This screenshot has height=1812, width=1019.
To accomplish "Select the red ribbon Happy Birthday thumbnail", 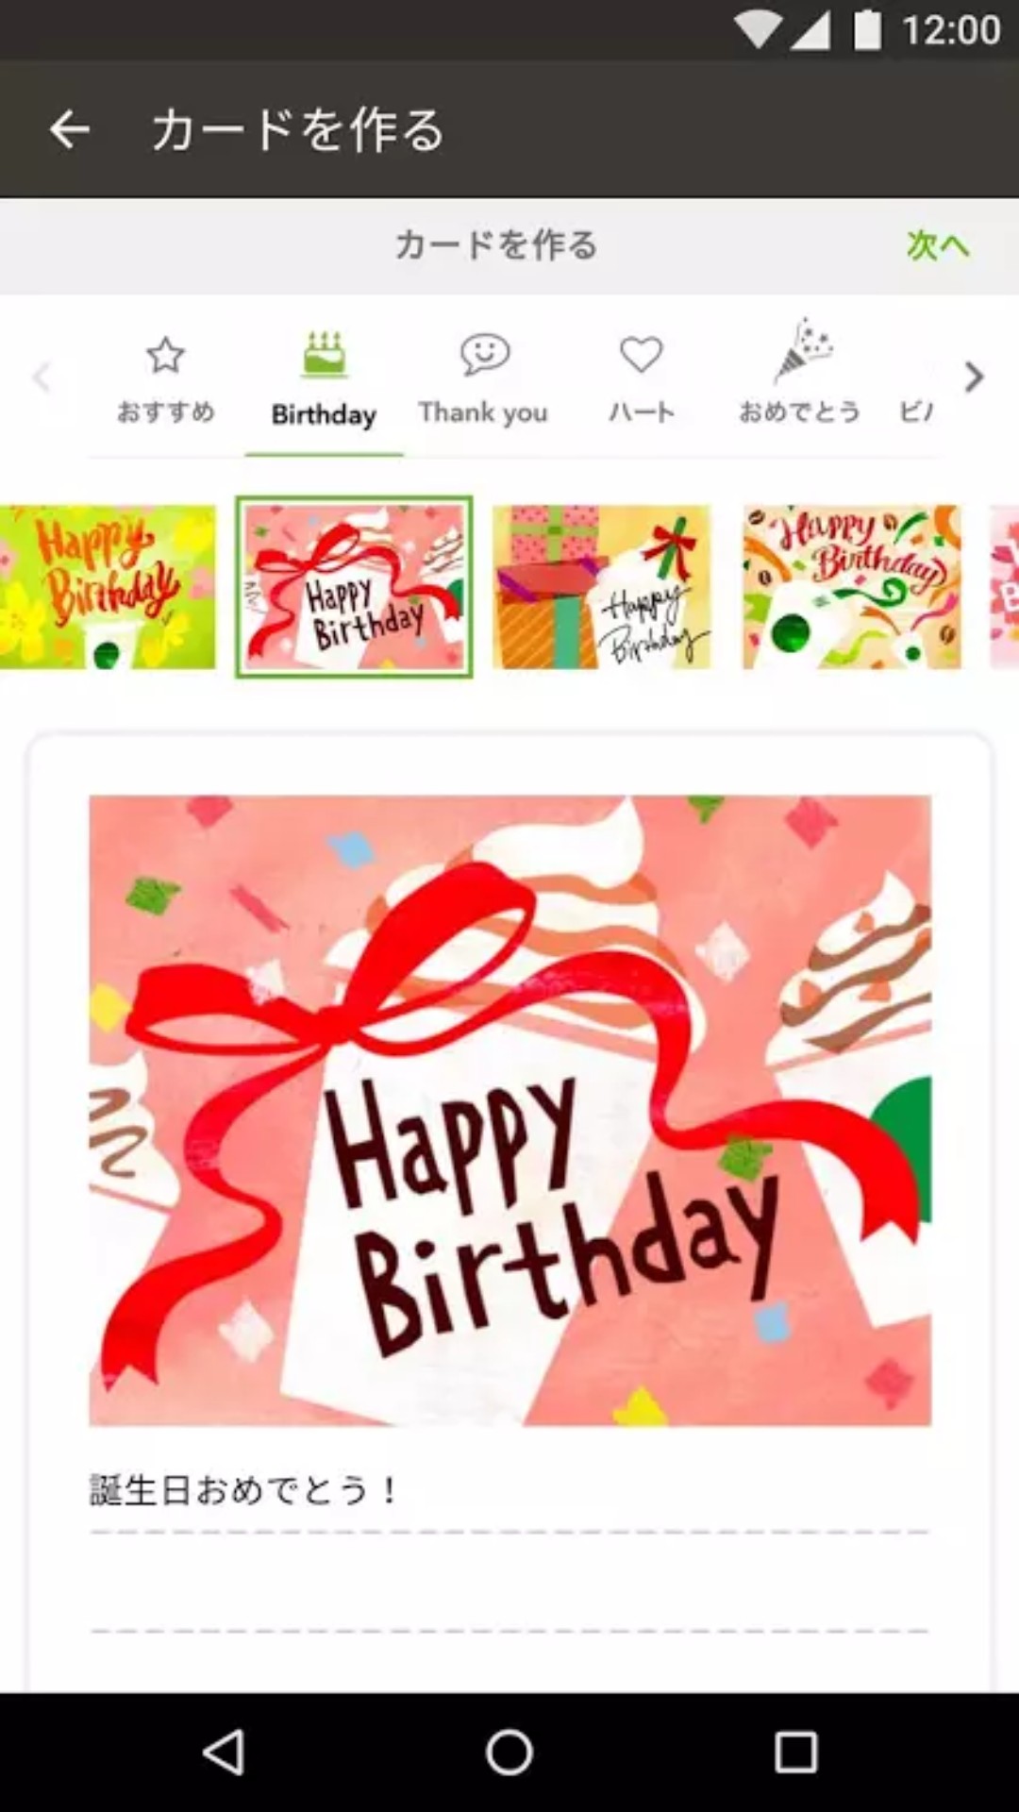I will coord(354,587).
